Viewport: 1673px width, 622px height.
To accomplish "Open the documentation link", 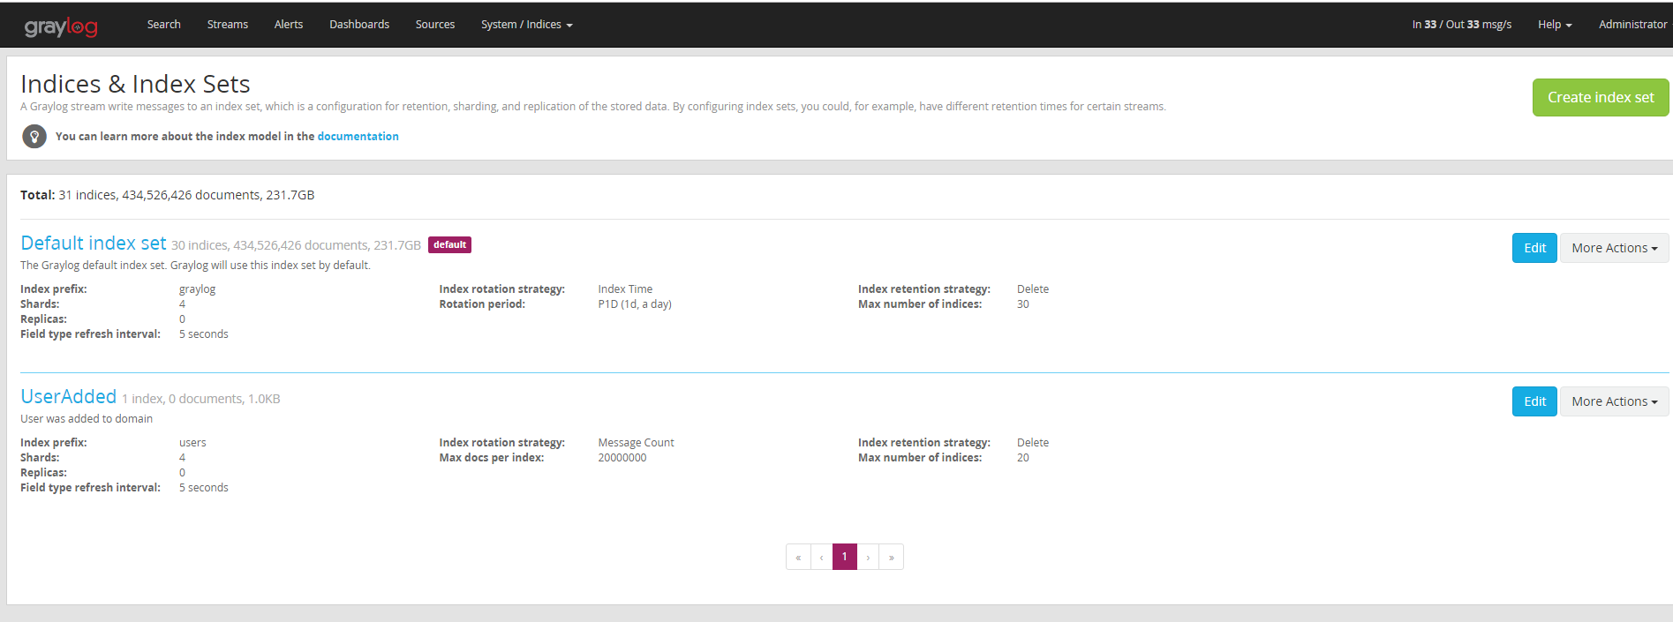I will point(358,137).
